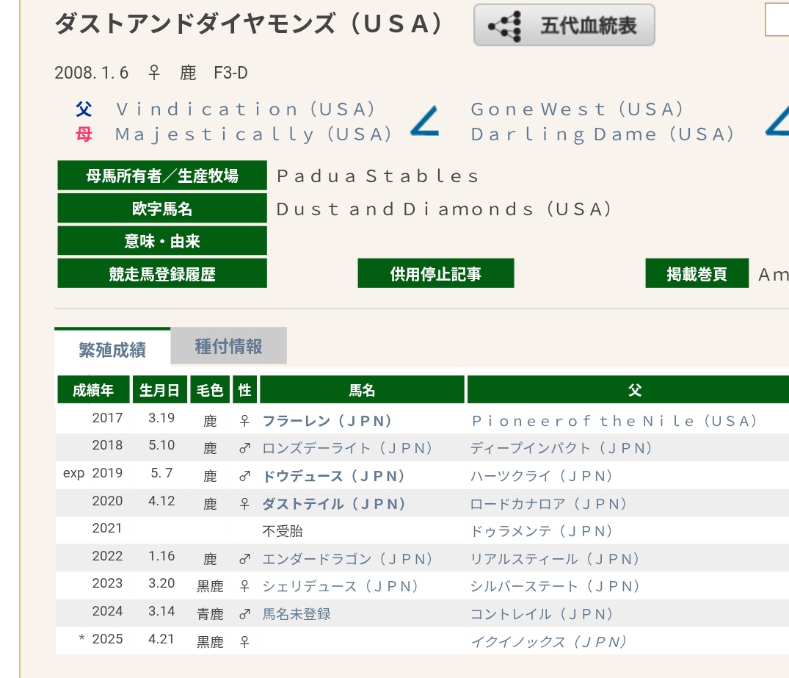
Task: Open the 五代血統表 five-generation pedigree
Action: coord(564,26)
